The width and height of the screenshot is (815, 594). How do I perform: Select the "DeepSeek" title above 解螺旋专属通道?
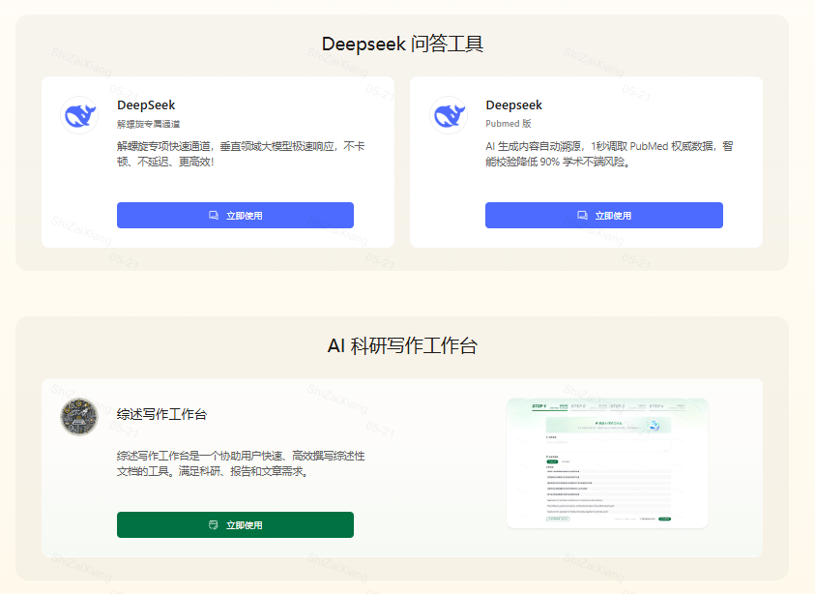point(146,105)
